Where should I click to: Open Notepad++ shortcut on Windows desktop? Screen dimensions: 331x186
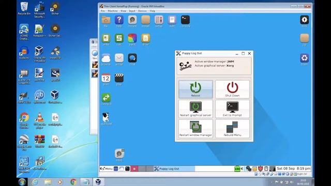point(39,31)
